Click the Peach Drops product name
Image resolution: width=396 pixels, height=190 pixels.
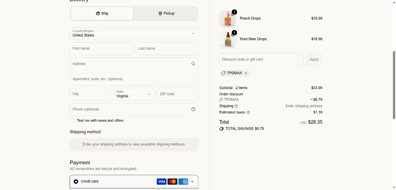click(x=250, y=18)
